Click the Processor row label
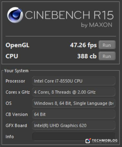Screen dimensions: 122x147 coord(15,81)
